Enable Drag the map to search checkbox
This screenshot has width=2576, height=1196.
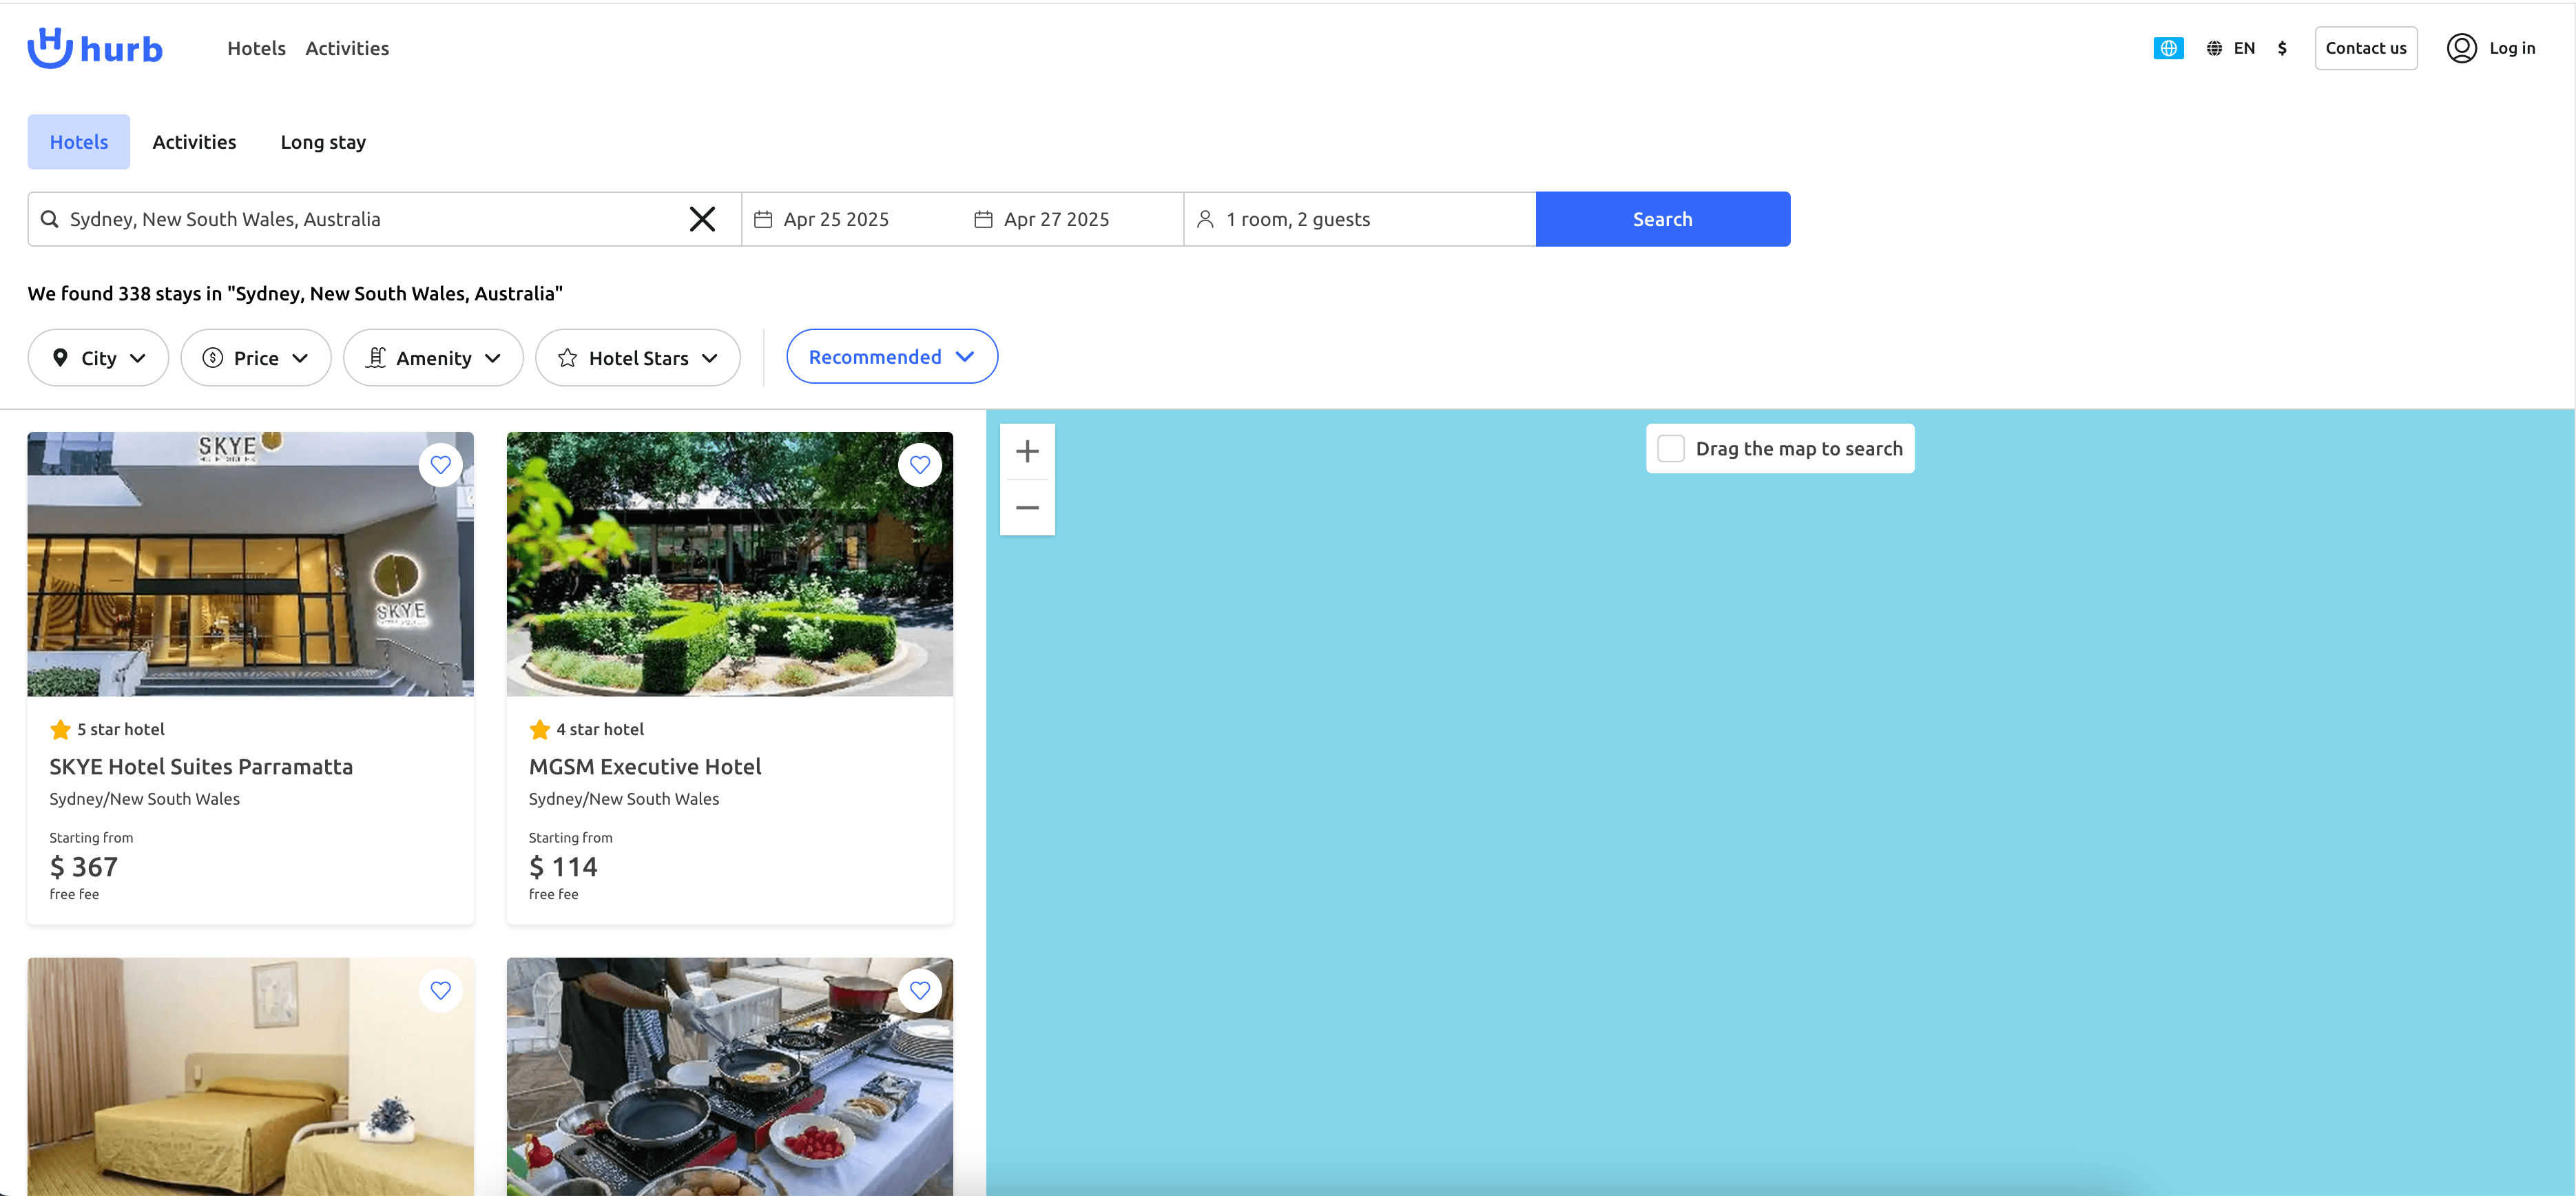[x=1670, y=449]
